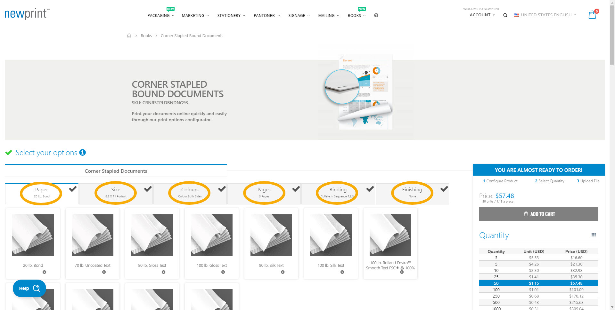Open the shopping cart icon
Screen dimensions: 615x310
pyautogui.click(x=592, y=15)
